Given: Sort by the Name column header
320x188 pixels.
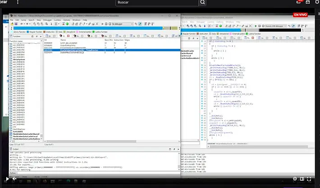Looking at the screenshot, I should pyautogui.click(x=63, y=40).
